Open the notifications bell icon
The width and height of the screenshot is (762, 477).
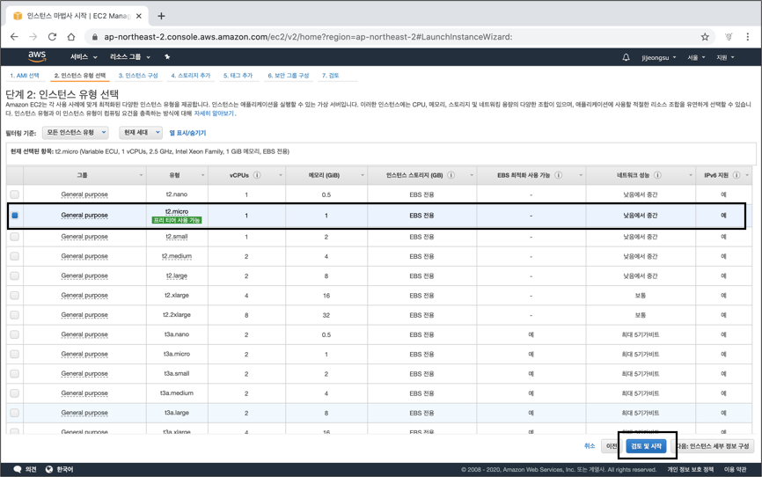point(626,57)
